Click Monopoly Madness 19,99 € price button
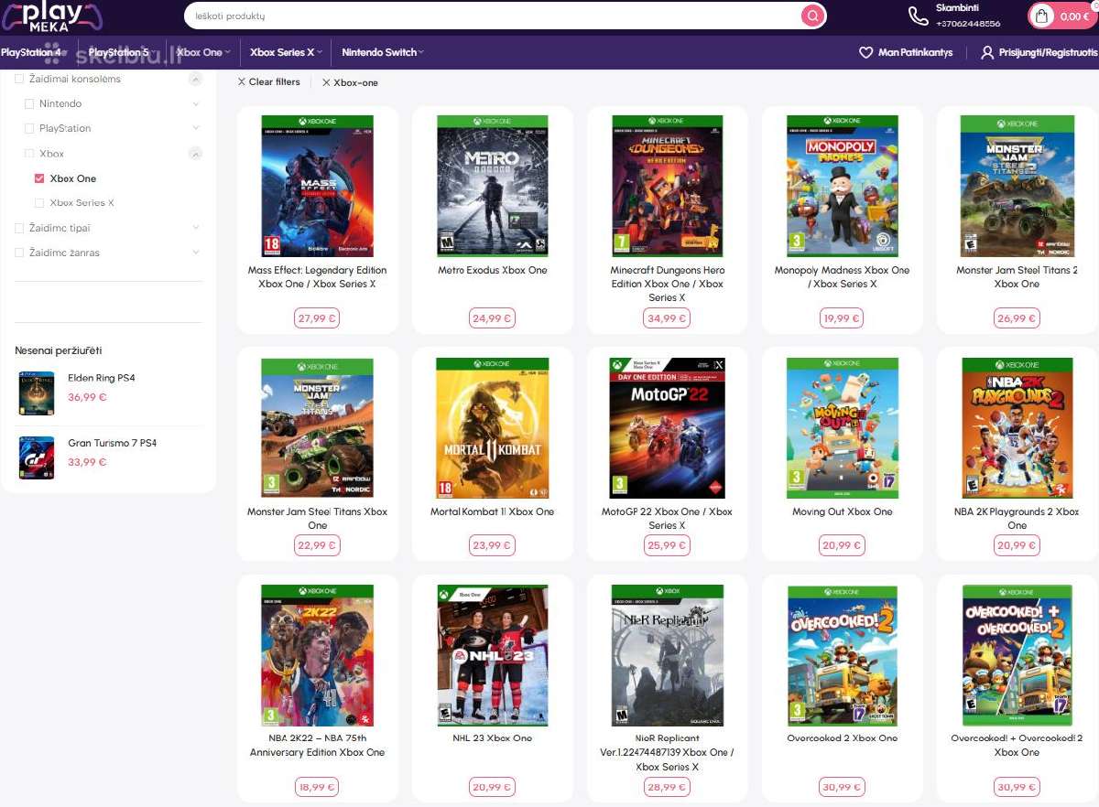Viewport: 1099px width, 807px height. [x=842, y=318]
